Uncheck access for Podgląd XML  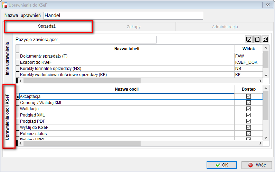[248, 115]
